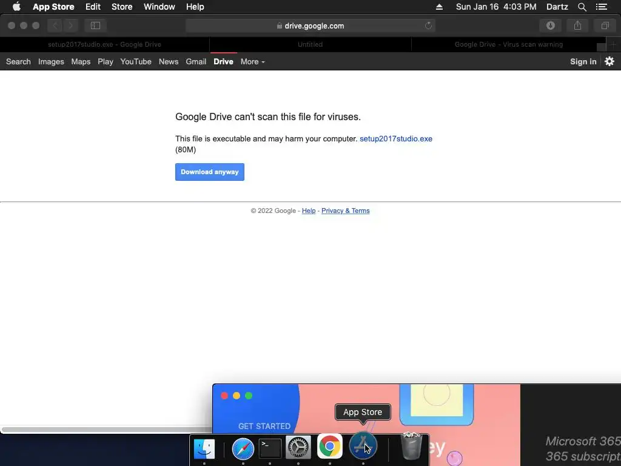
Task: Show Safari downloads list
Action: coord(551,25)
